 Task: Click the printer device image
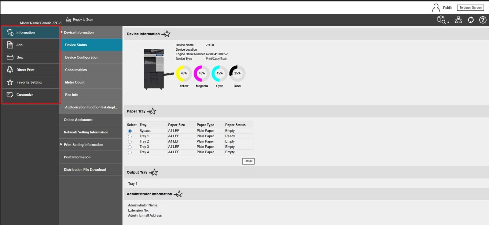pyautogui.click(x=154, y=69)
